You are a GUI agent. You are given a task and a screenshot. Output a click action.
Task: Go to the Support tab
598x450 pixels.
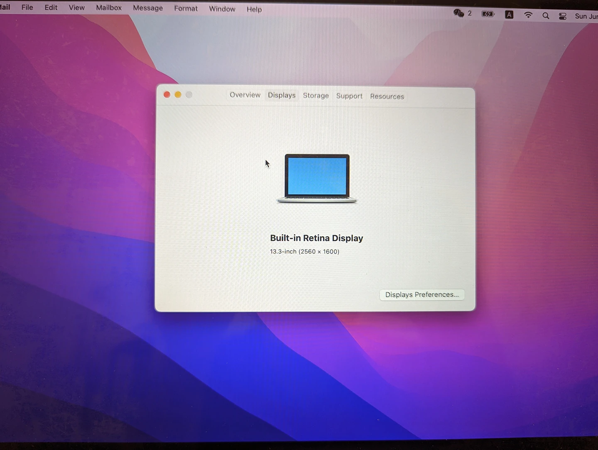349,96
